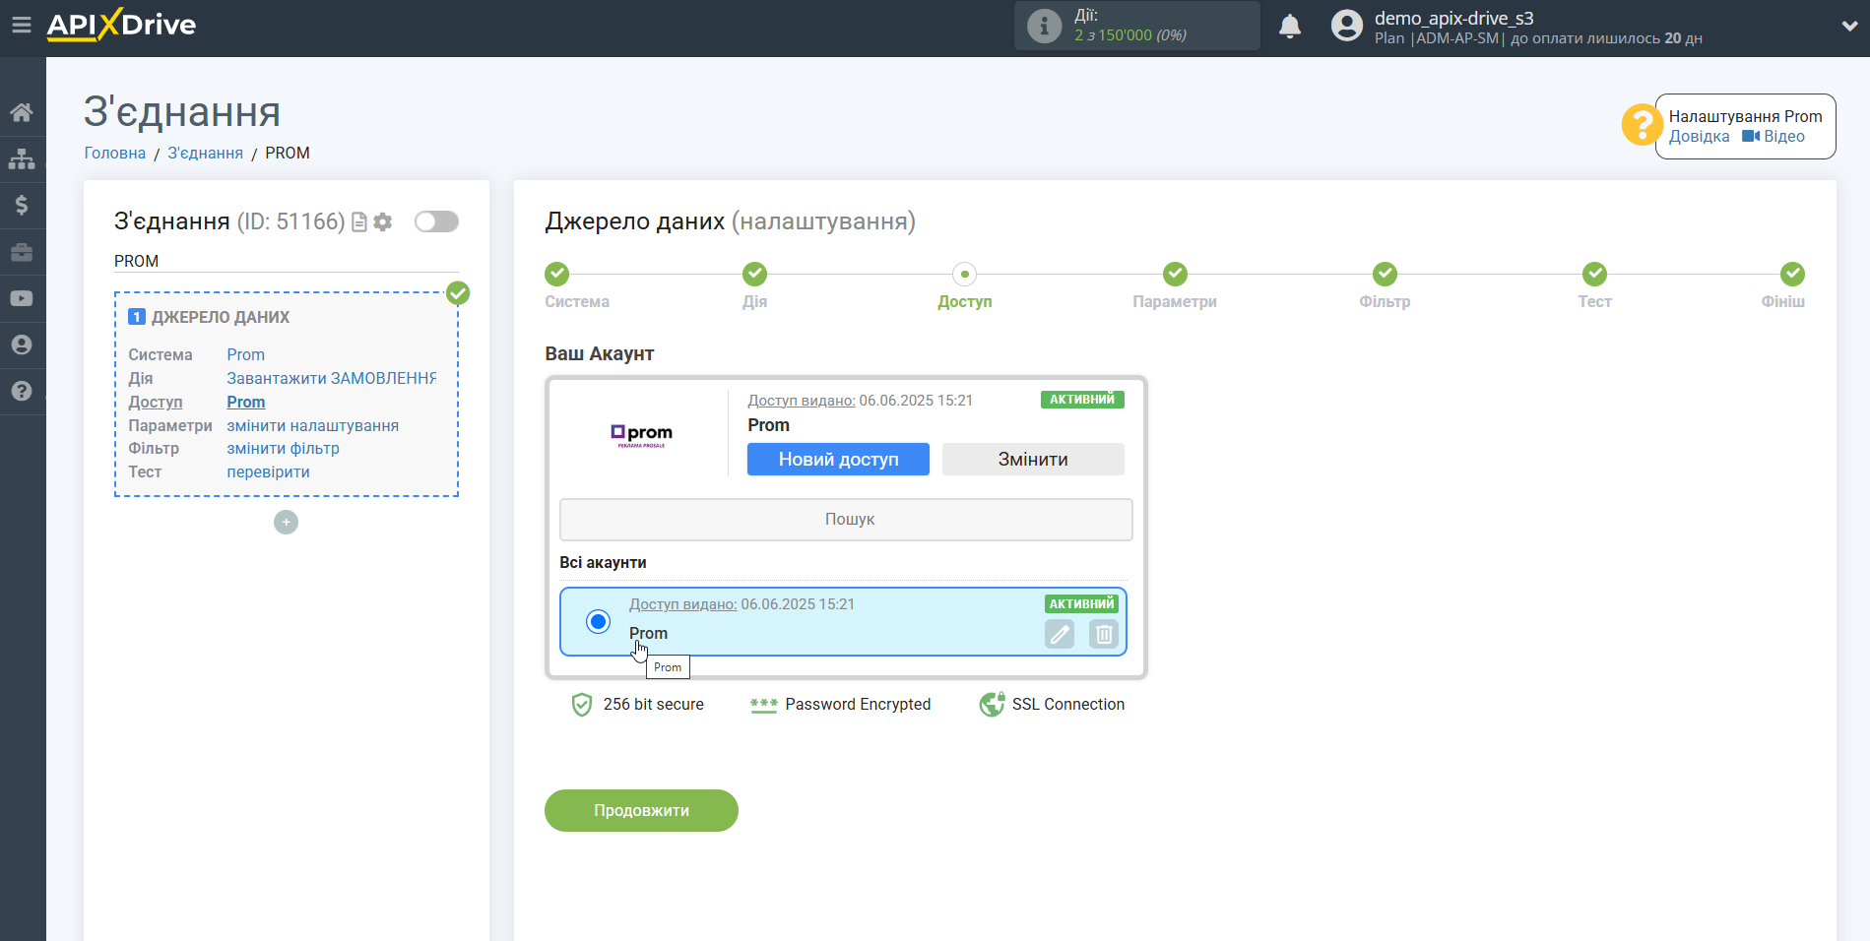
Task: Go to the Фільтр step
Action: point(1386,274)
